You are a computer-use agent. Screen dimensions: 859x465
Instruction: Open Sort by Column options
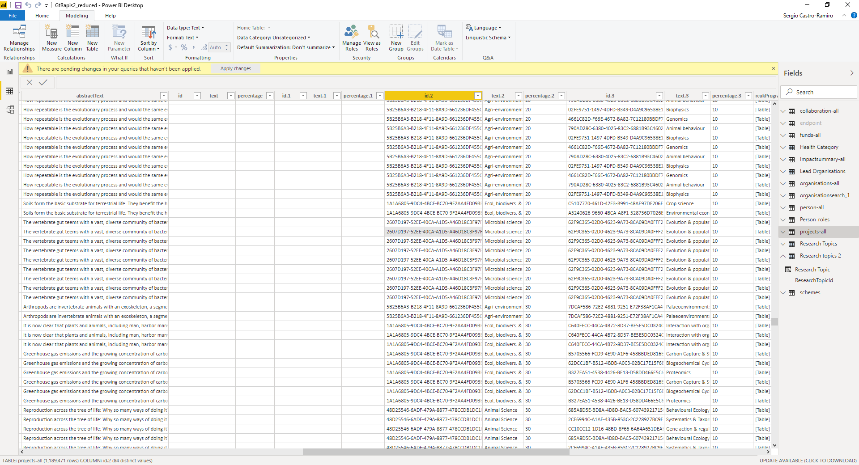point(149,38)
